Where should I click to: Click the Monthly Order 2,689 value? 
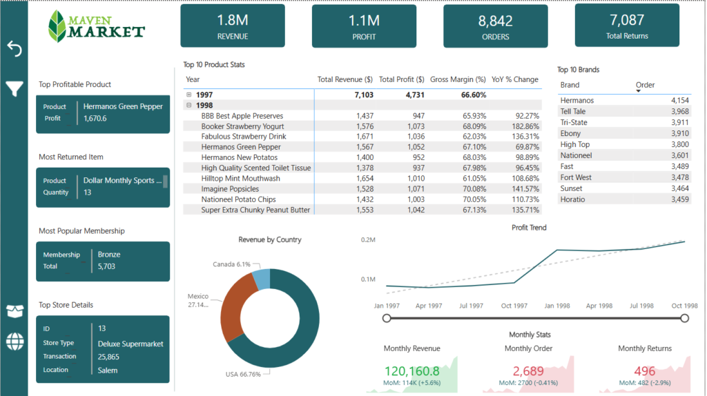(528, 370)
